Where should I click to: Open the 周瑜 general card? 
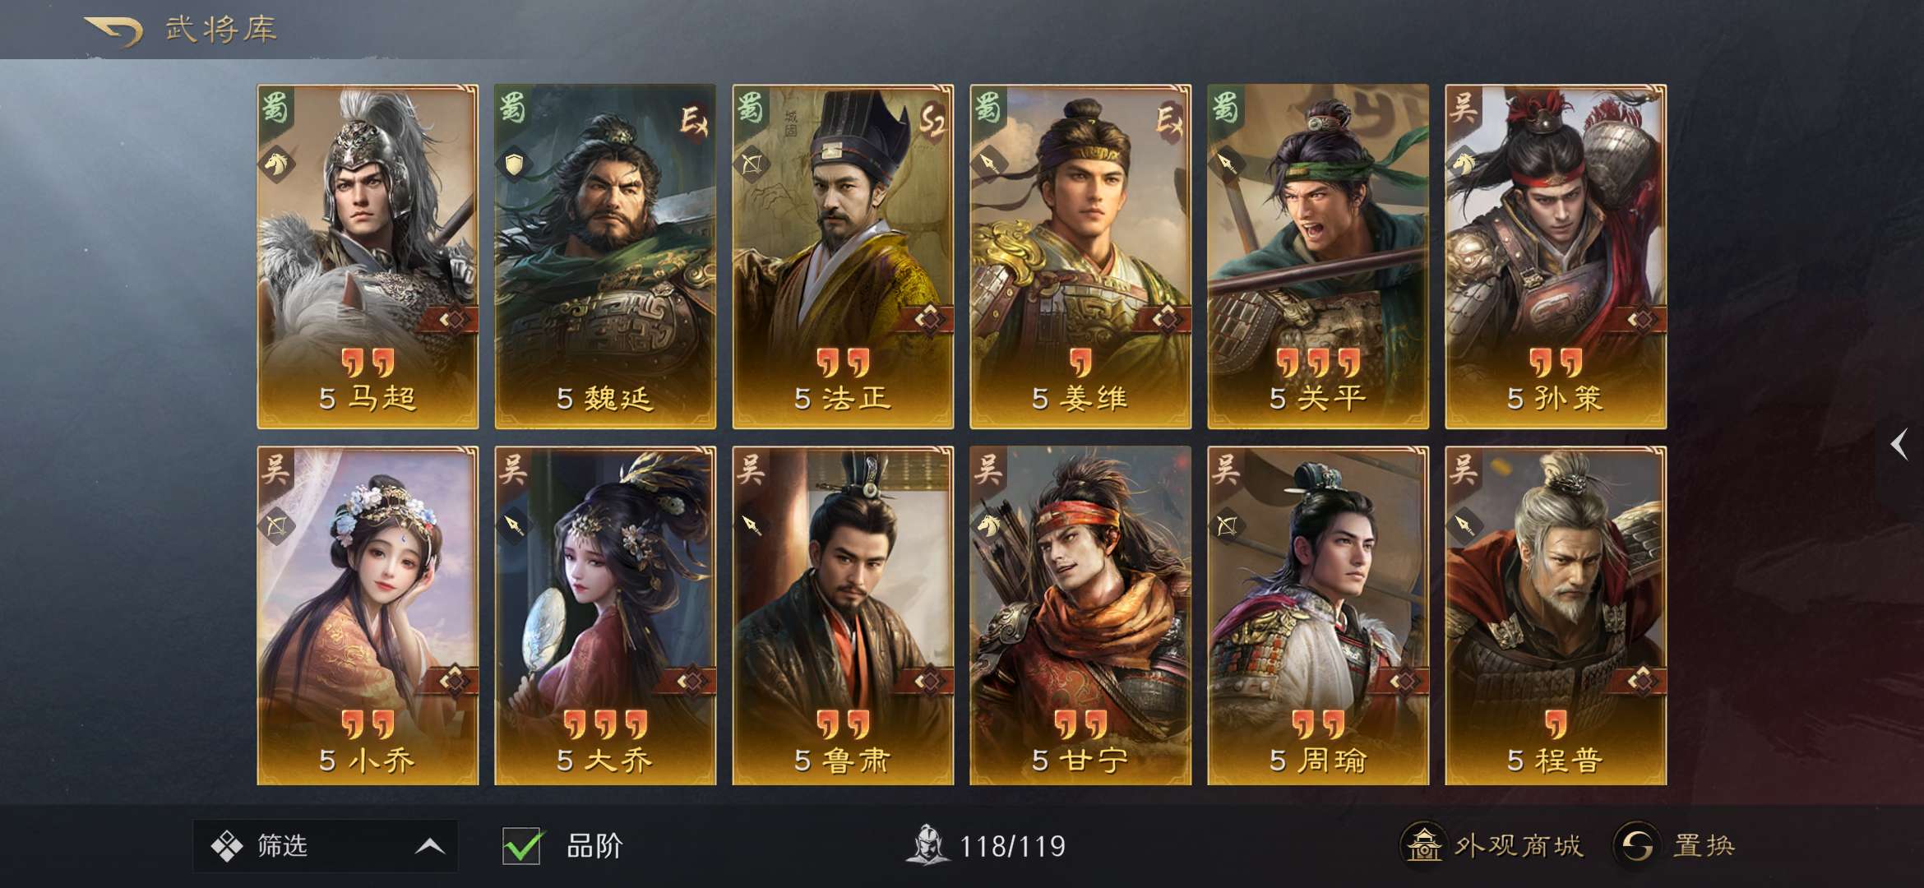click(x=1318, y=616)
